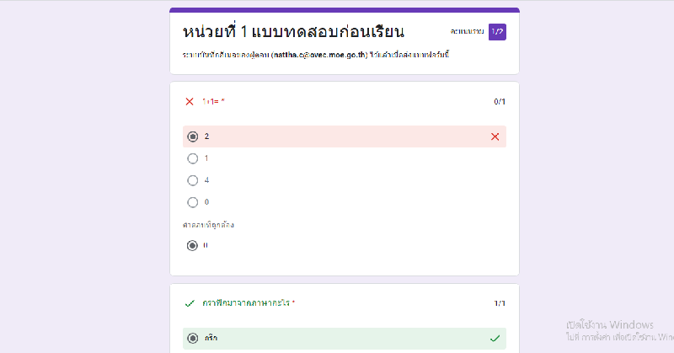Pick the radio option labeled 0
The width and height of the screenshot is (674, 353).
(x=193, y=202)
